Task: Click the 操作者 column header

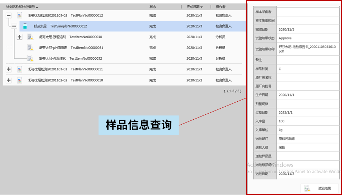Action: tap(220, 7)
